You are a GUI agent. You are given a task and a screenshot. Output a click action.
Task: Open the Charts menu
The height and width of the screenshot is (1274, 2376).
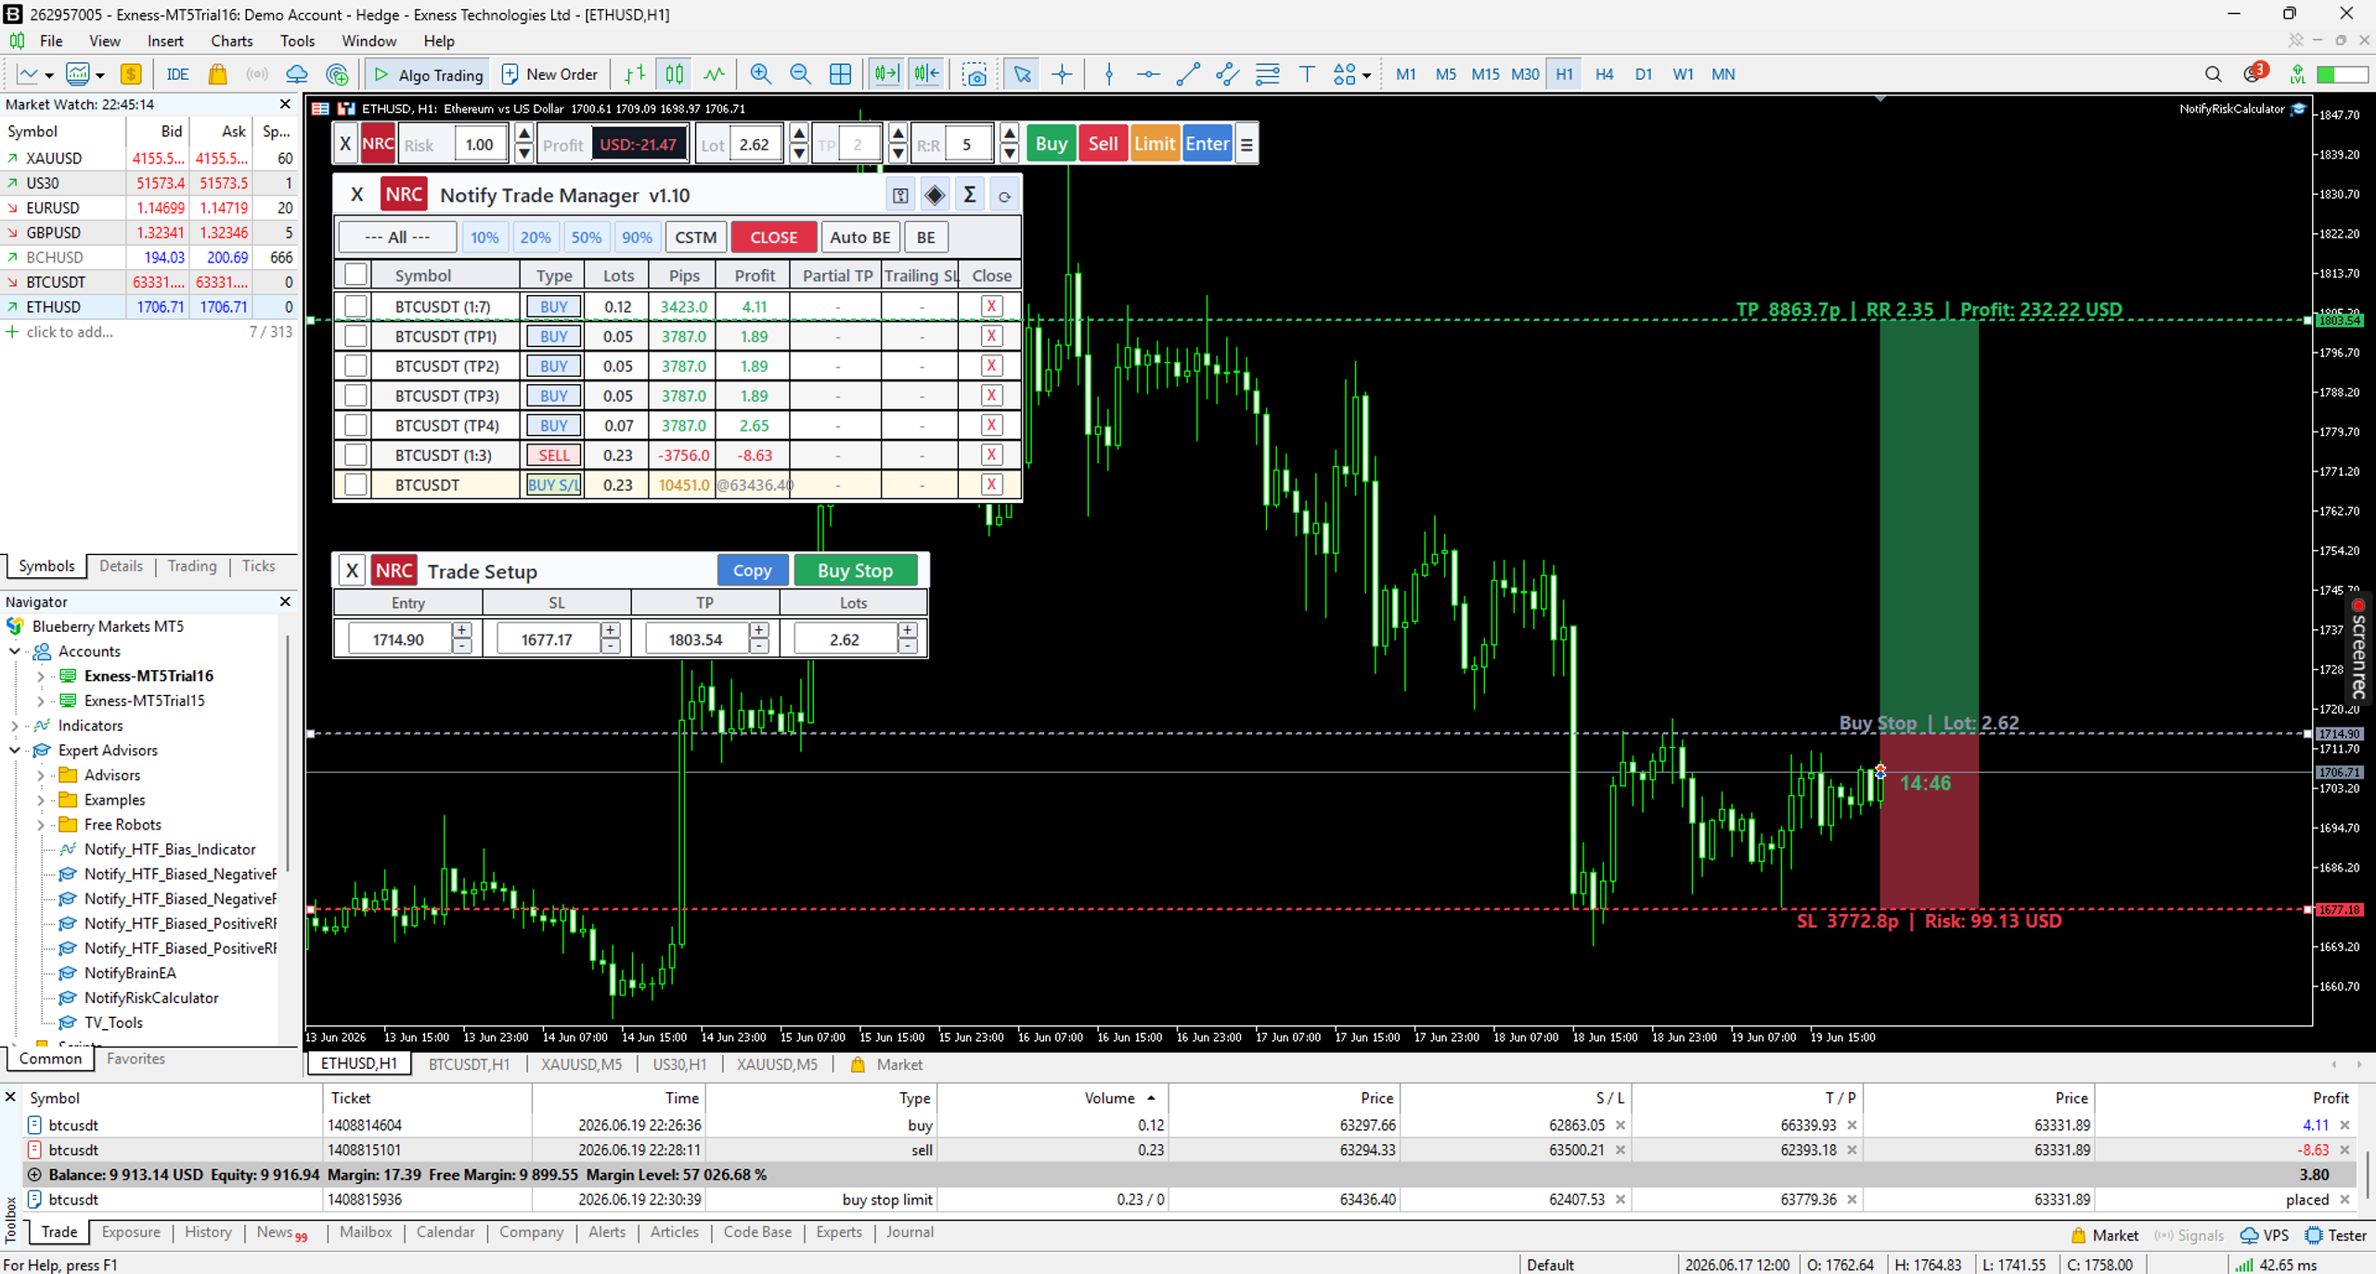point(231,41)
